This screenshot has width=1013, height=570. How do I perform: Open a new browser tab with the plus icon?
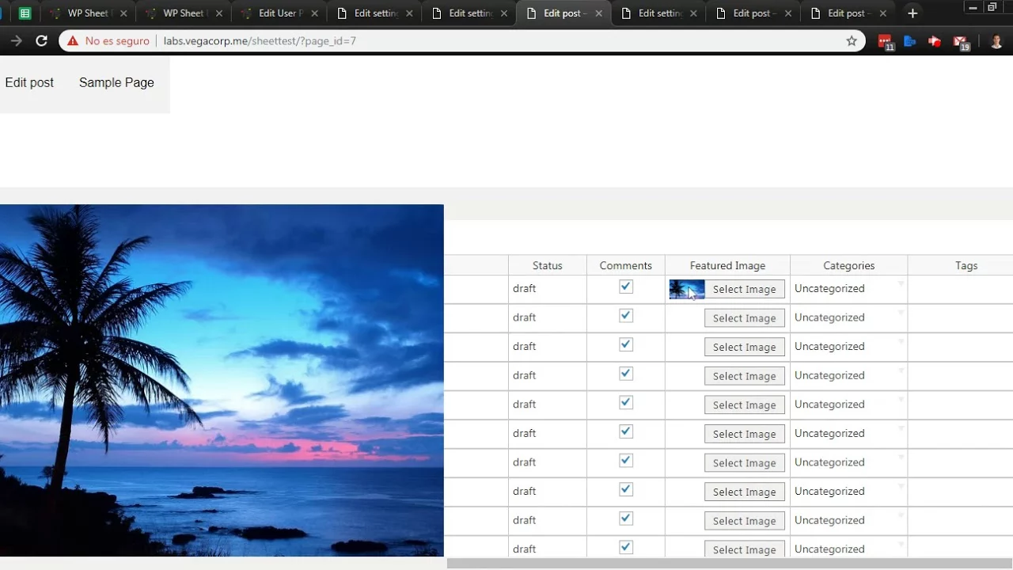click(912, 13)
